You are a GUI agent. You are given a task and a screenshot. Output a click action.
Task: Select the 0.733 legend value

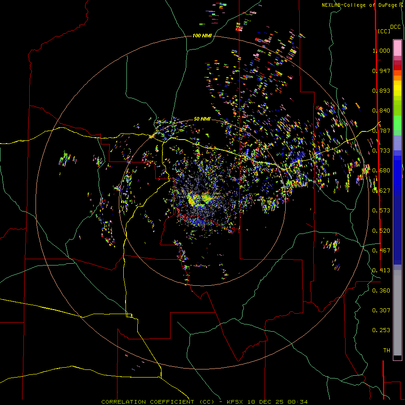(381, 151)
